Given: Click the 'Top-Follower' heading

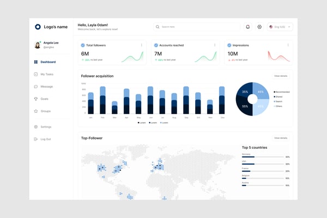Looking at the screenshot, I should click(x=92, y=138).
